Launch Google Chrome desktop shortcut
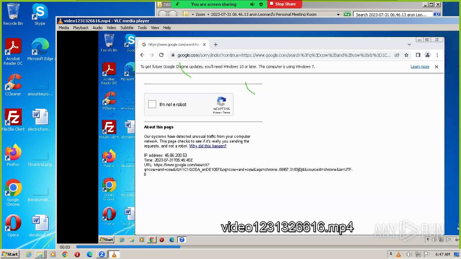The height and width of the screenshot is (259, 461). pyautogui.click(x=13, y=193)
